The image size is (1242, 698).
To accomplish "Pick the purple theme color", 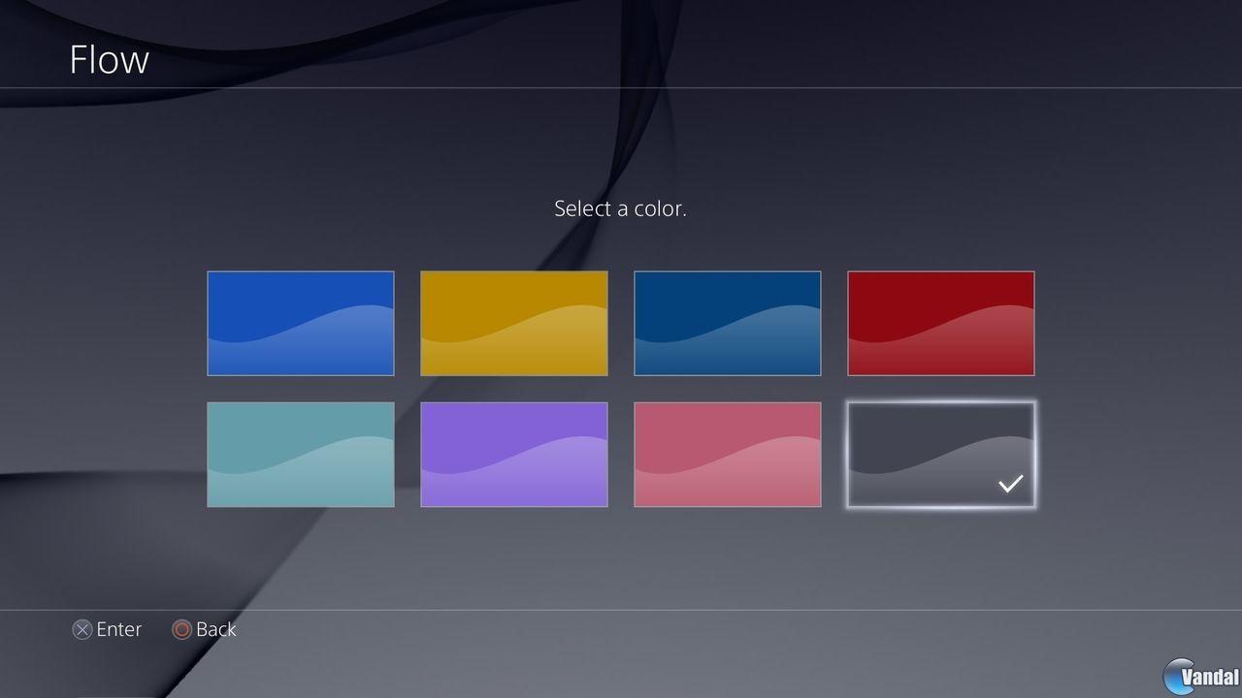I will pyautogui.click(x=514, y=455).
